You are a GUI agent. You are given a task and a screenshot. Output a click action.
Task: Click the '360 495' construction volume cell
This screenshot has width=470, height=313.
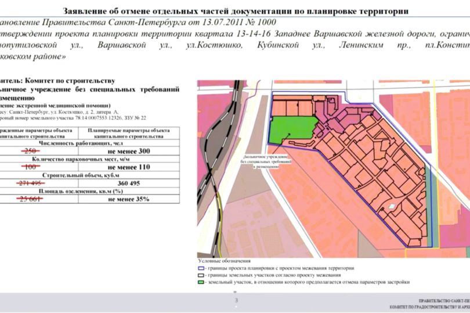coord(128,183)
